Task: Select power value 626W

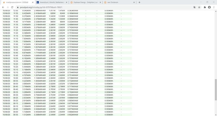Action: (53, 13)
